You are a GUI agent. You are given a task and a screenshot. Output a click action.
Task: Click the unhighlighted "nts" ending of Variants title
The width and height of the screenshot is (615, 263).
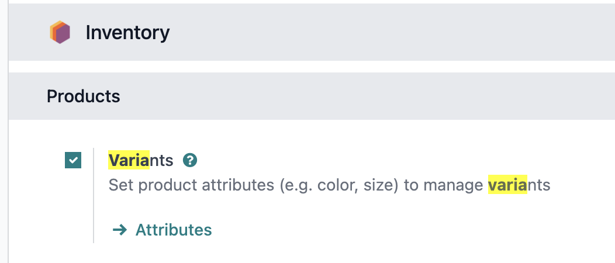161,160
